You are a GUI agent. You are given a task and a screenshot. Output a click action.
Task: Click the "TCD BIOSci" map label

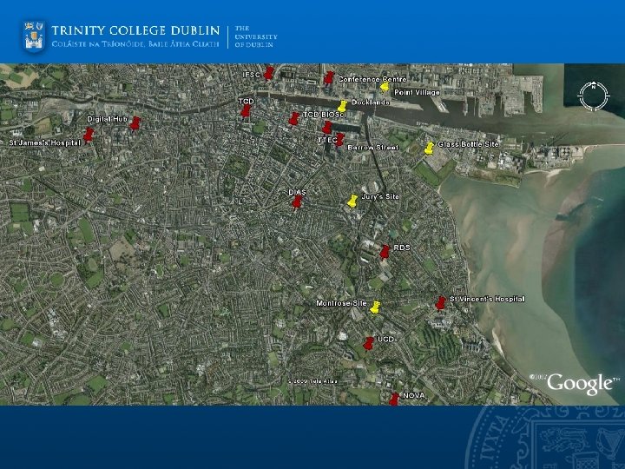click(x=325, y=115)
